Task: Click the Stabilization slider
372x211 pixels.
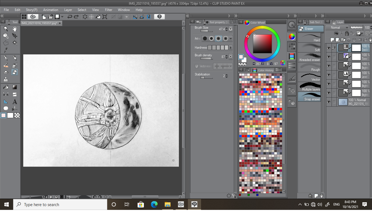Action: (206, 78)
